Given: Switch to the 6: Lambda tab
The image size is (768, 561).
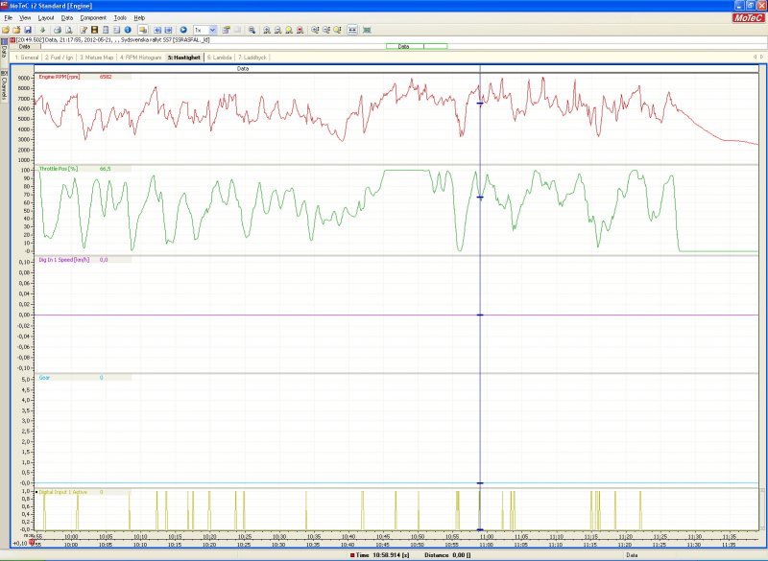Looking at the screenshot, I should (219, 58).
